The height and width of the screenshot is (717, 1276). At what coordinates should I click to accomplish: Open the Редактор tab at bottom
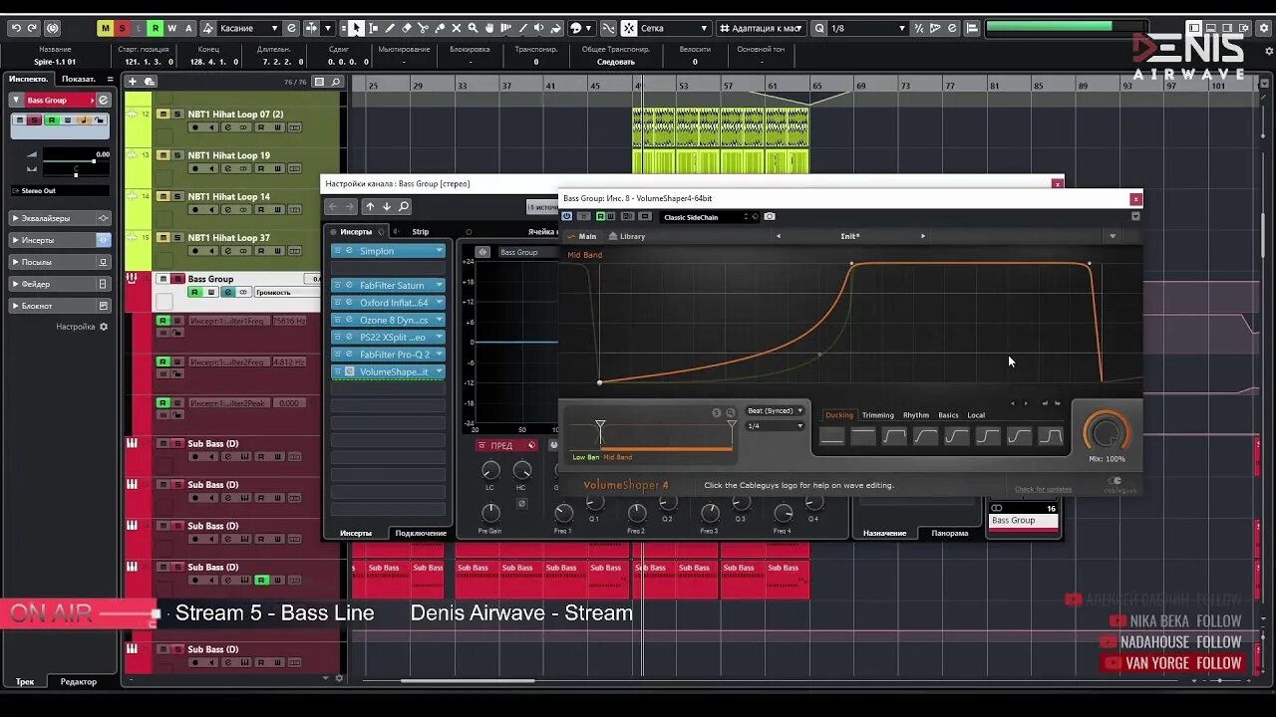click(x=79, y=681)
